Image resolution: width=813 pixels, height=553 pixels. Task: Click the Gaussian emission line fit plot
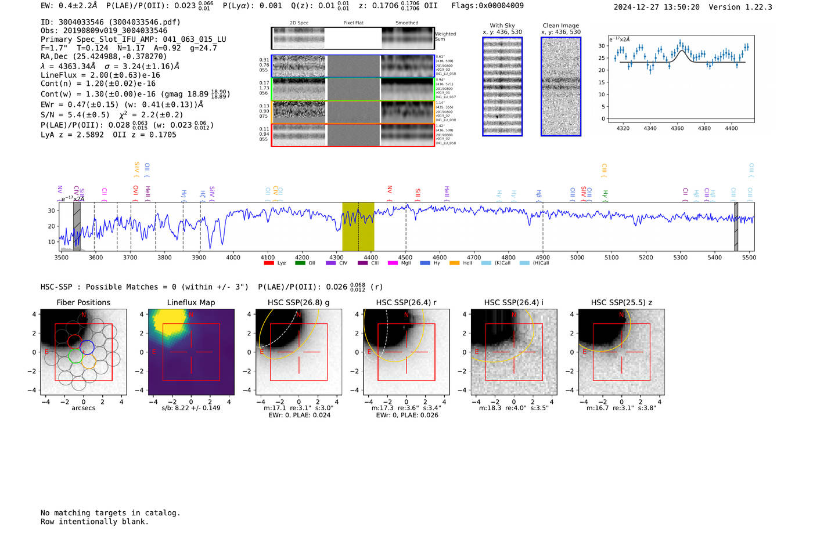tap(682, 78)
